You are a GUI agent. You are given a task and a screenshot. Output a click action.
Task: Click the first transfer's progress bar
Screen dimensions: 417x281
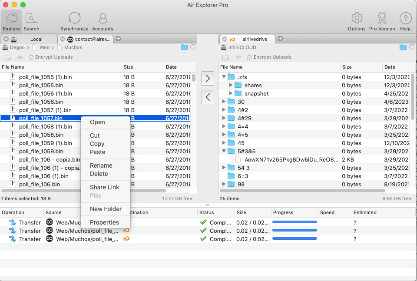tap(295, 222)
